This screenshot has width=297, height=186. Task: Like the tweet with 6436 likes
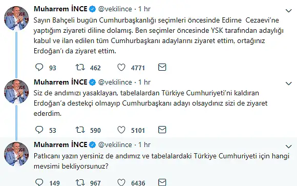(x=121, y=182)
